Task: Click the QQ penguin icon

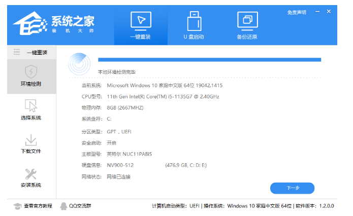Action: [63, 206]
